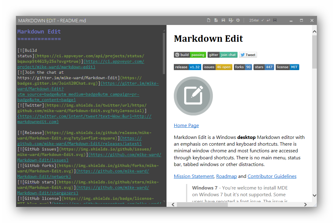Click 'Windows 7' bold text in blockquote
This screenshot has width=333, height=223.
(x=205, y=188)
